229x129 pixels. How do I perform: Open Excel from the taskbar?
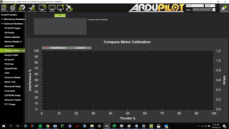point(114,126)
